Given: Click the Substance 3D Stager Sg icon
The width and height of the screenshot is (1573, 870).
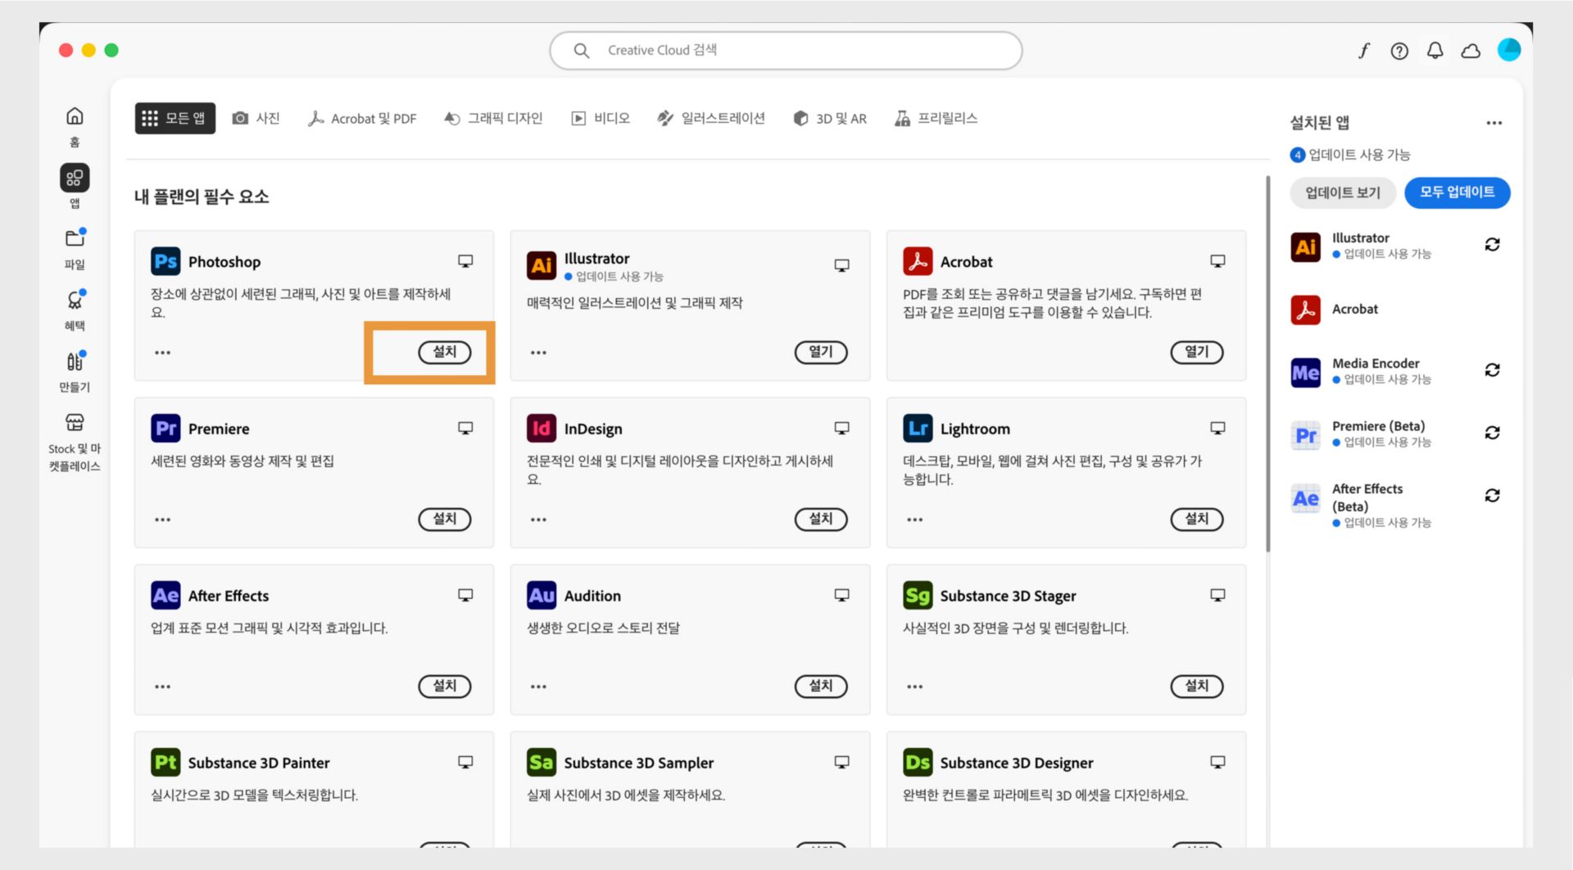Looking at the screenshot, I should tap(918, 596).
